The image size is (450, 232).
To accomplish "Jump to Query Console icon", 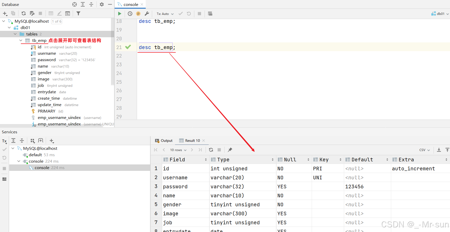I will (x=68, y=13).
